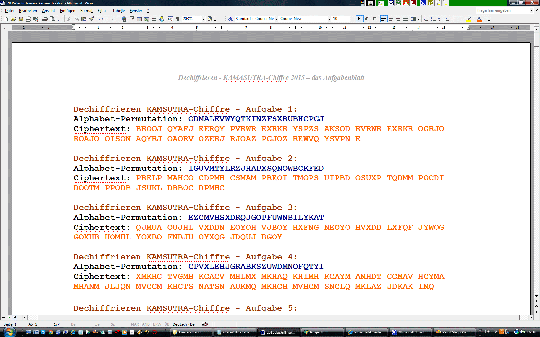540x337 pixels.
Task: Set text columns layout
Action: pyautogui.click(x=154, y=19)
